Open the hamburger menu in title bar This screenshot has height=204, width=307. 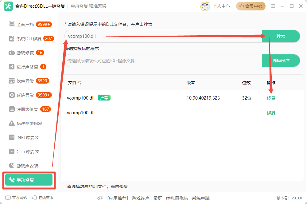(273, 6)
